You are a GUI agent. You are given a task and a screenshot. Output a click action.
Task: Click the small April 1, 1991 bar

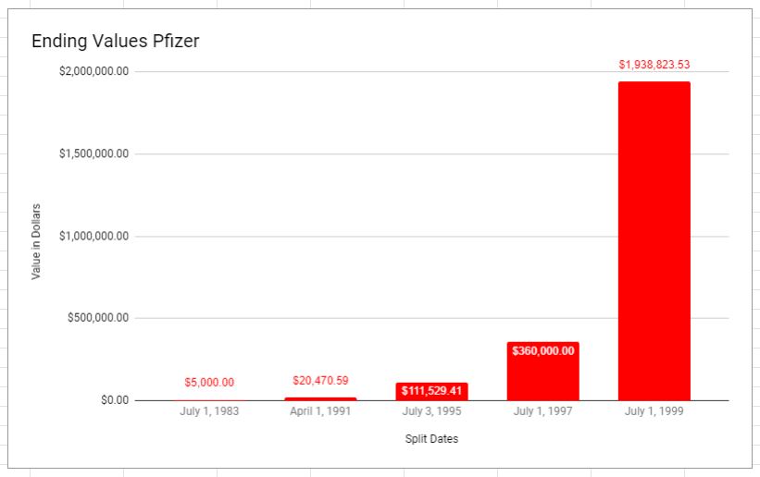(320, 398)
